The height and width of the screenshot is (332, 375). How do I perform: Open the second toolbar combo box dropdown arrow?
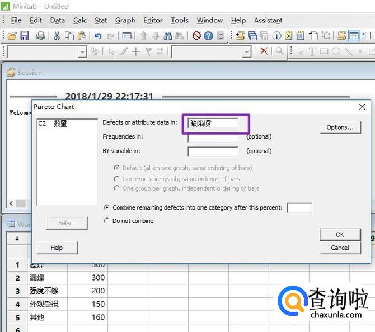coord(247,52)
